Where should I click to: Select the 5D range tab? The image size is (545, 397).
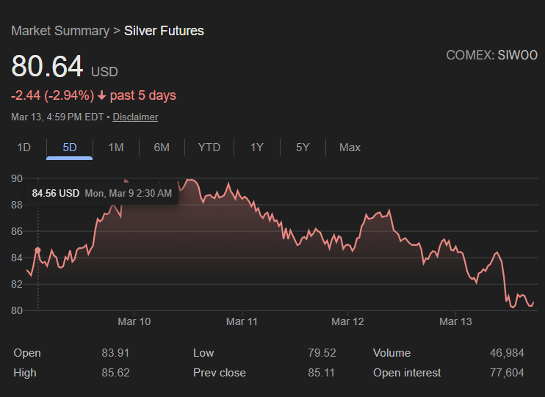coord(70,147)
